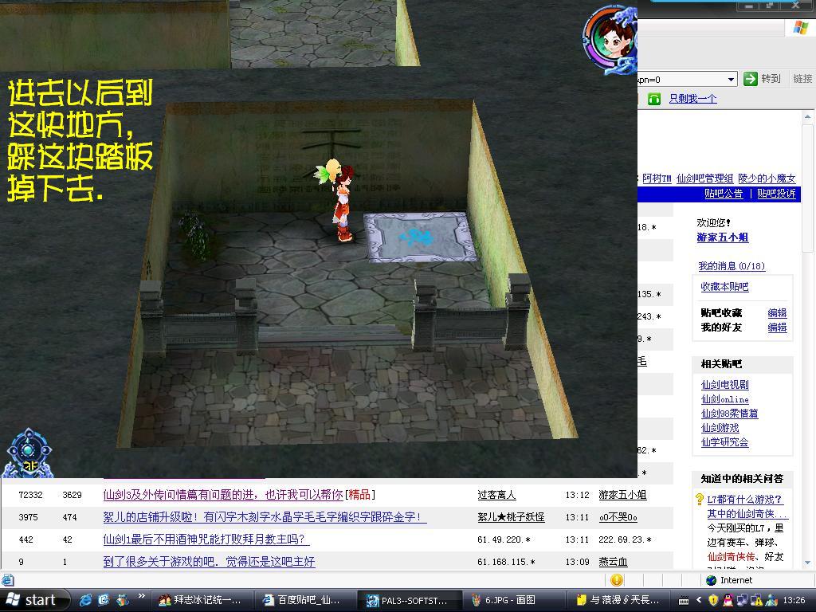Click the IE page icon in the status bar
816x612 pixels.
pos(7,580)
